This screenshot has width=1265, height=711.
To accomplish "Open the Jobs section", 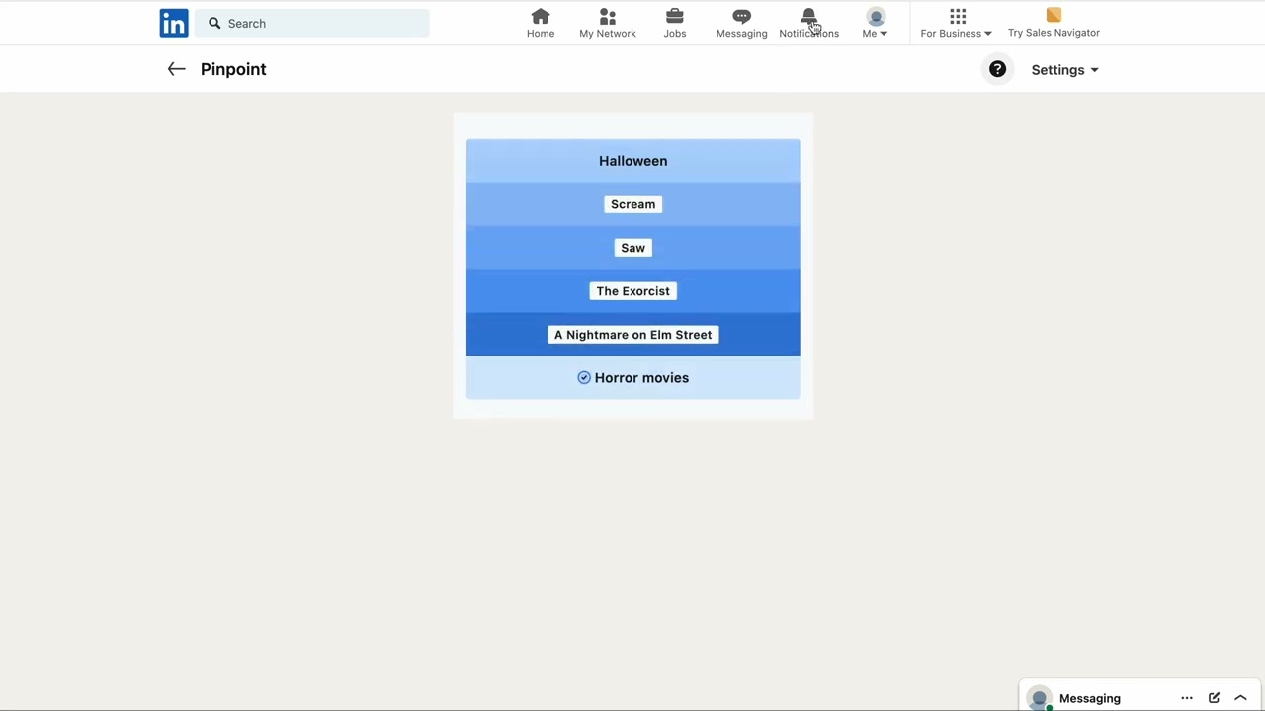I will click(x=675, y=23).
